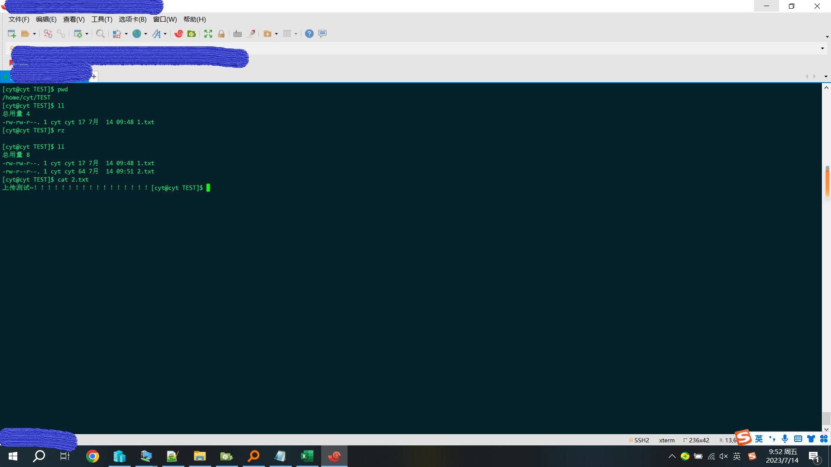831x467 pixels.
Task: Click terminal scrollbar down arrow
Action: pyautogui.click(x=826, y=429)
